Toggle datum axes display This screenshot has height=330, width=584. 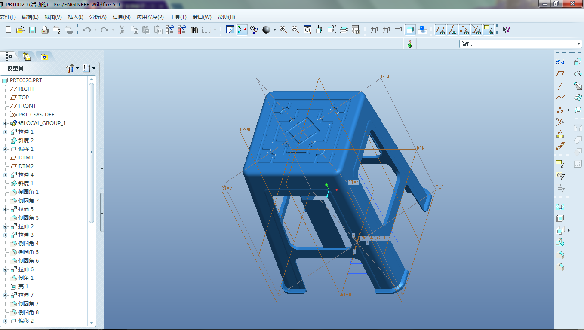(x=452, y=30)
